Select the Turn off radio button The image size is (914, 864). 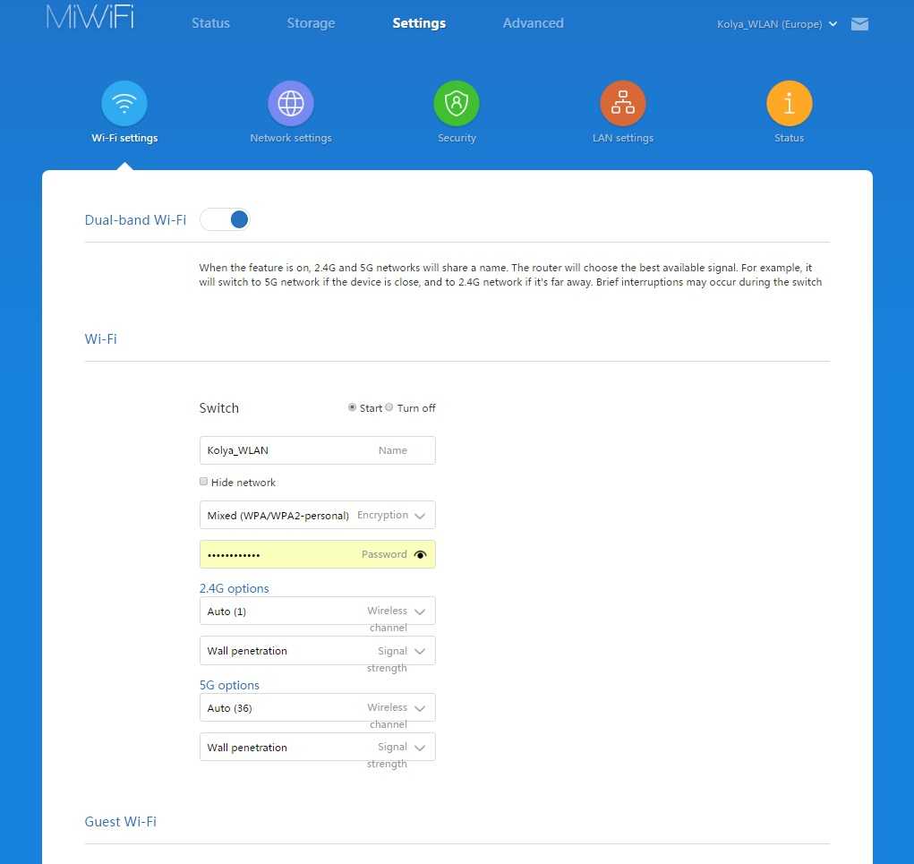click(x=389, y=407)
